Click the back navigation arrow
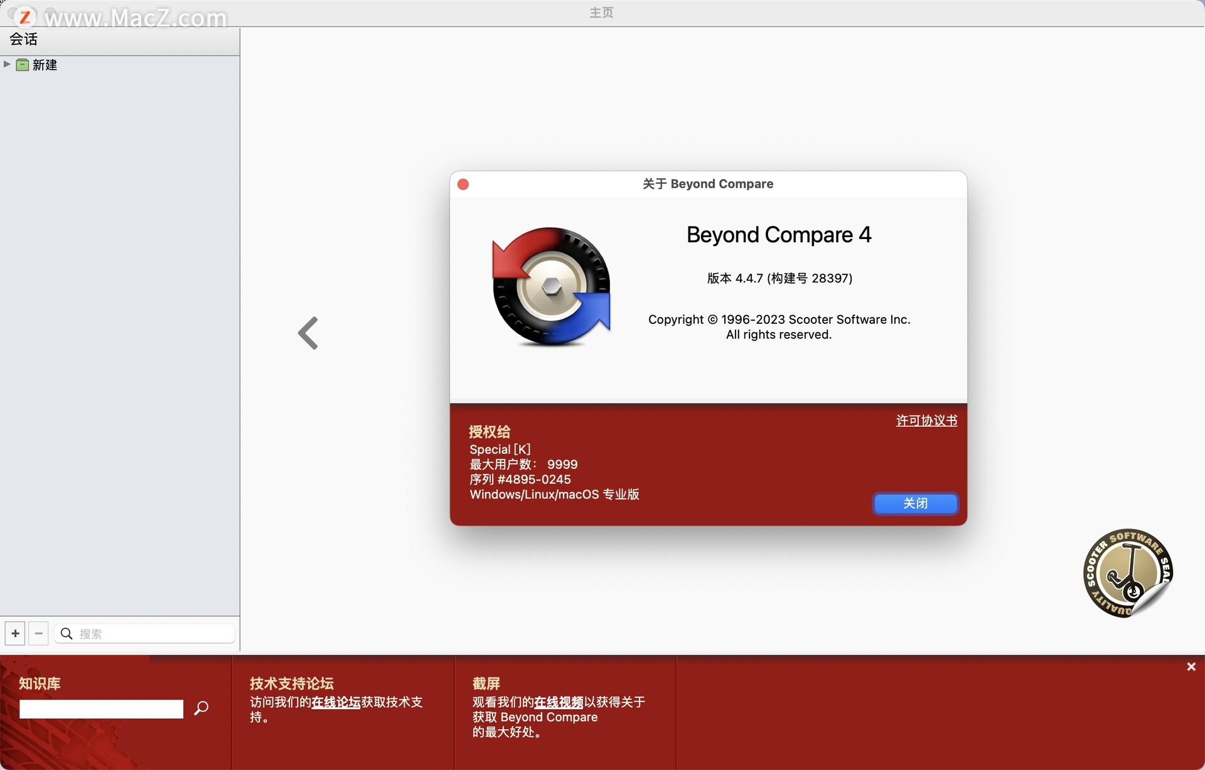 [308, 333]
